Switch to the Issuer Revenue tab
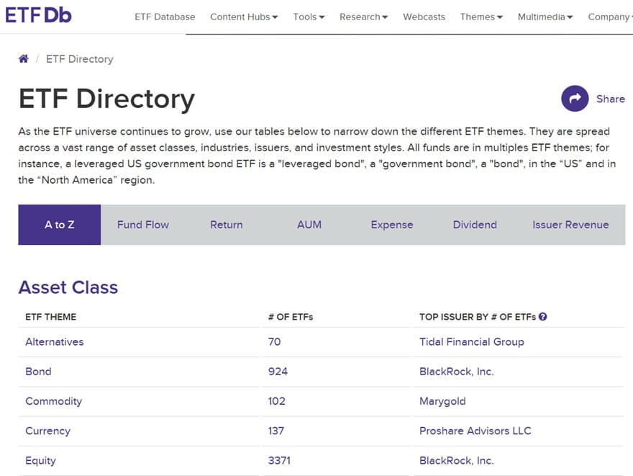The image size is (633, 476). 570,225
